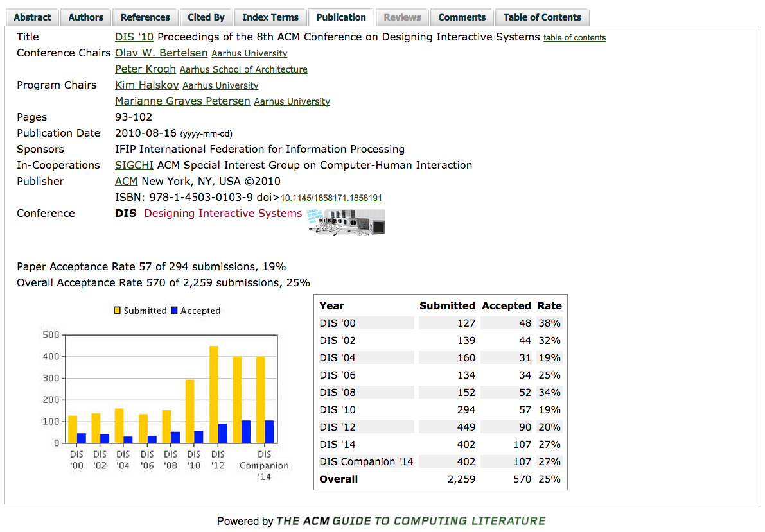Click the DIS conference logo image
765x532 pixels.
(x=346, y=222)
